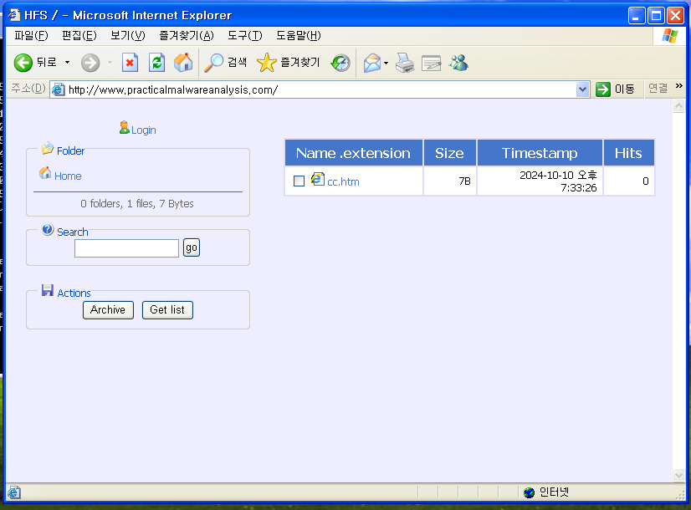This screenshot has height=510, width=691.
Task: Click the 인터넷 zone globe icon in status bar
Action: pyautogui.click(x=530, y=492)
